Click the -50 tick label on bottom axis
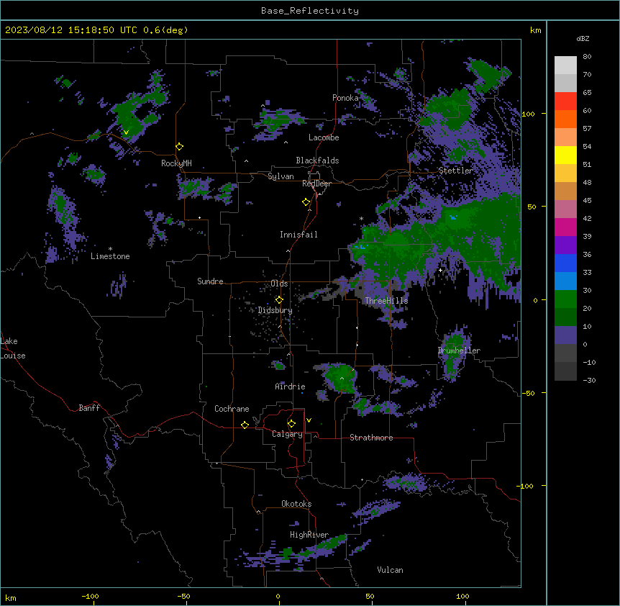 pyautogui.click(x=183, y=596)
